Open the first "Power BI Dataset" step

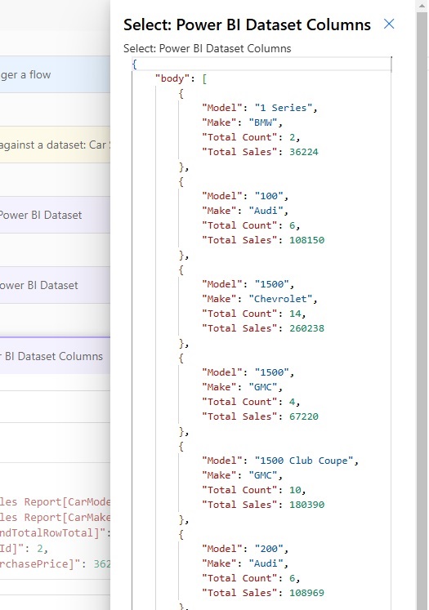tap(55, 215)
